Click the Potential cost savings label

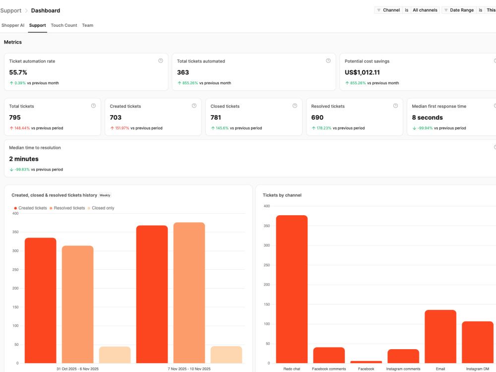click(367, 61)
